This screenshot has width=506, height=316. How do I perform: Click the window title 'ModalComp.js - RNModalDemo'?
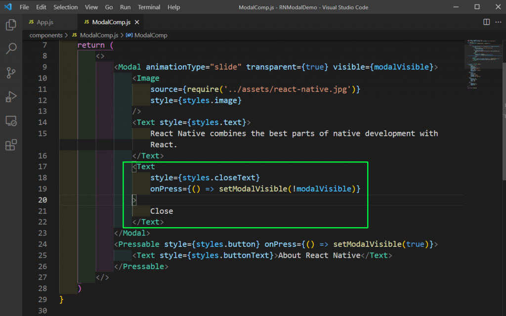coord(278,7)
